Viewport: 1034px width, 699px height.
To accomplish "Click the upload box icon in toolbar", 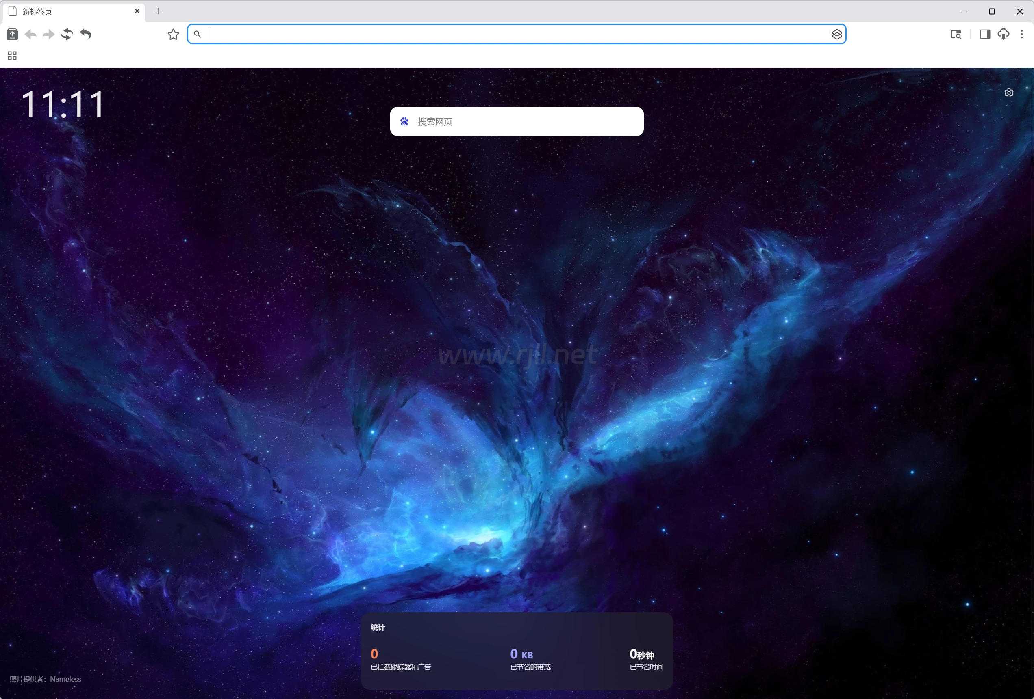I will [x=12, y=34].
